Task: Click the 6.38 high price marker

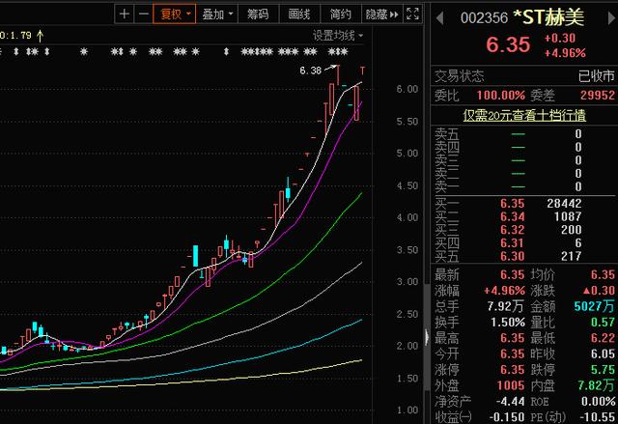Action: click(x=311, y=71)
